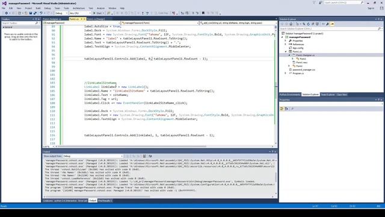Click the Save icon in the toolbar
The image size is (385, 217).
pyautogui.click(x=31, y=13)
